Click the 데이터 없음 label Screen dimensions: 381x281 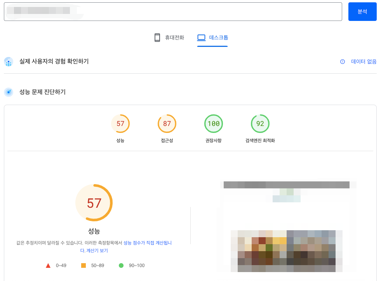(x=364, y=62)
